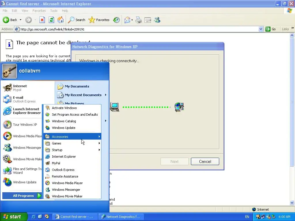Choose Remote Assistance in All Programs list

[72, 176]
